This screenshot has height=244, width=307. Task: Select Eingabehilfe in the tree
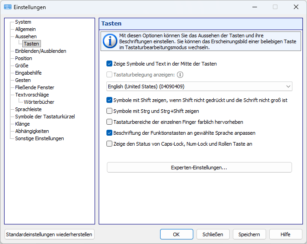click(28, 73)
